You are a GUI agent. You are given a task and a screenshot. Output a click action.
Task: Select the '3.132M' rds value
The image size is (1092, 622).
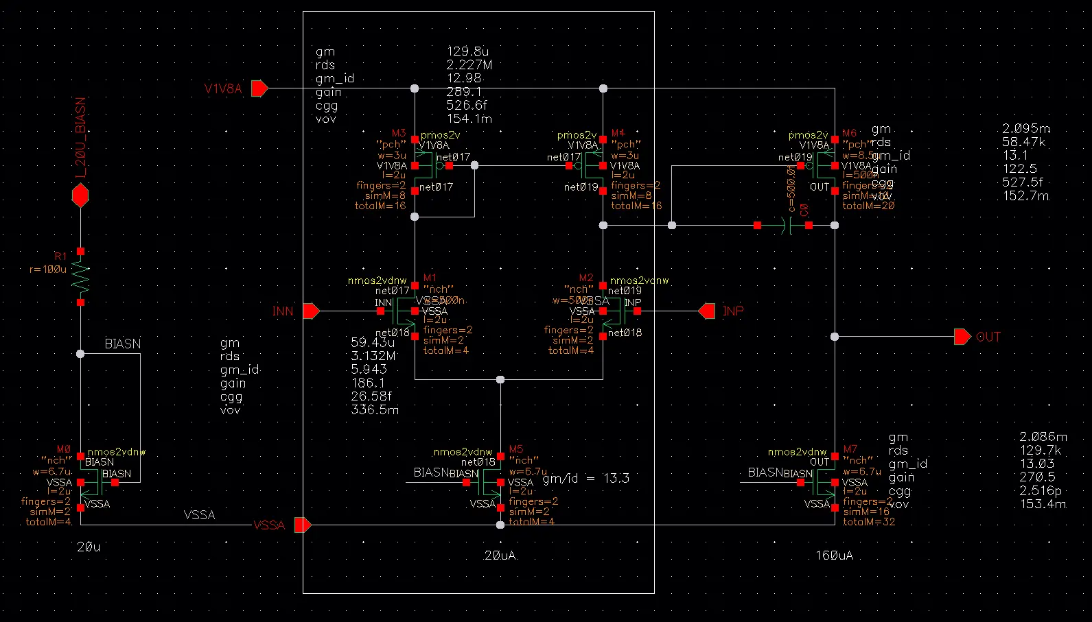click(x=373, y=356)
